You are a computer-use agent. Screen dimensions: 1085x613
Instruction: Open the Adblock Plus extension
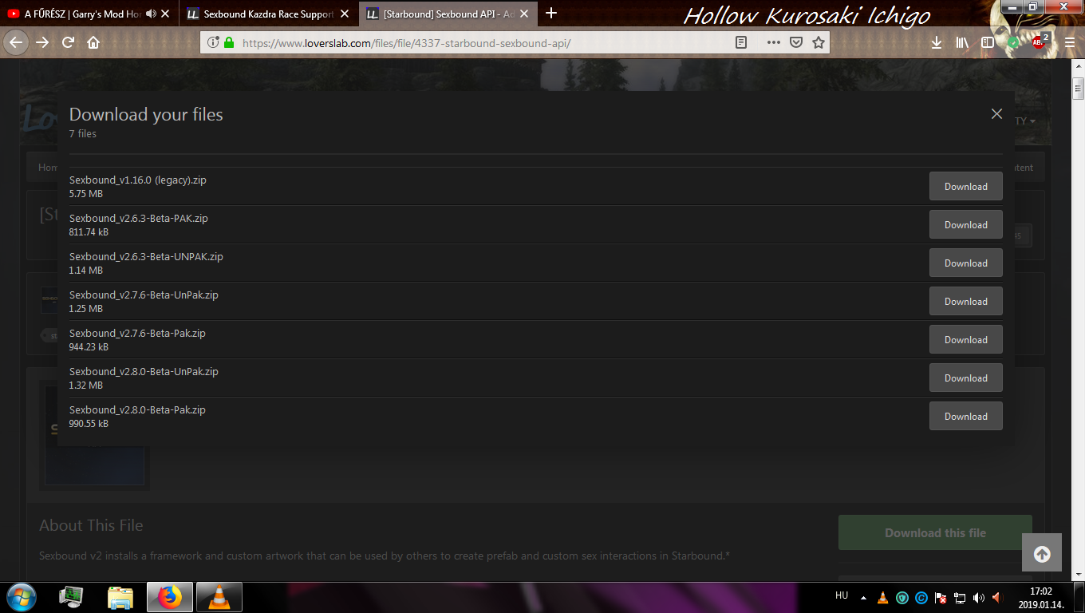tap(1040, 42)
